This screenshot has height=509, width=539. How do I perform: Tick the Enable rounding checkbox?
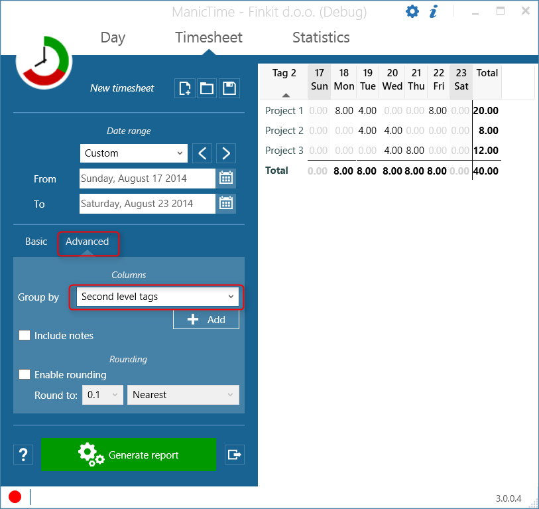click(x=25, y=374)
